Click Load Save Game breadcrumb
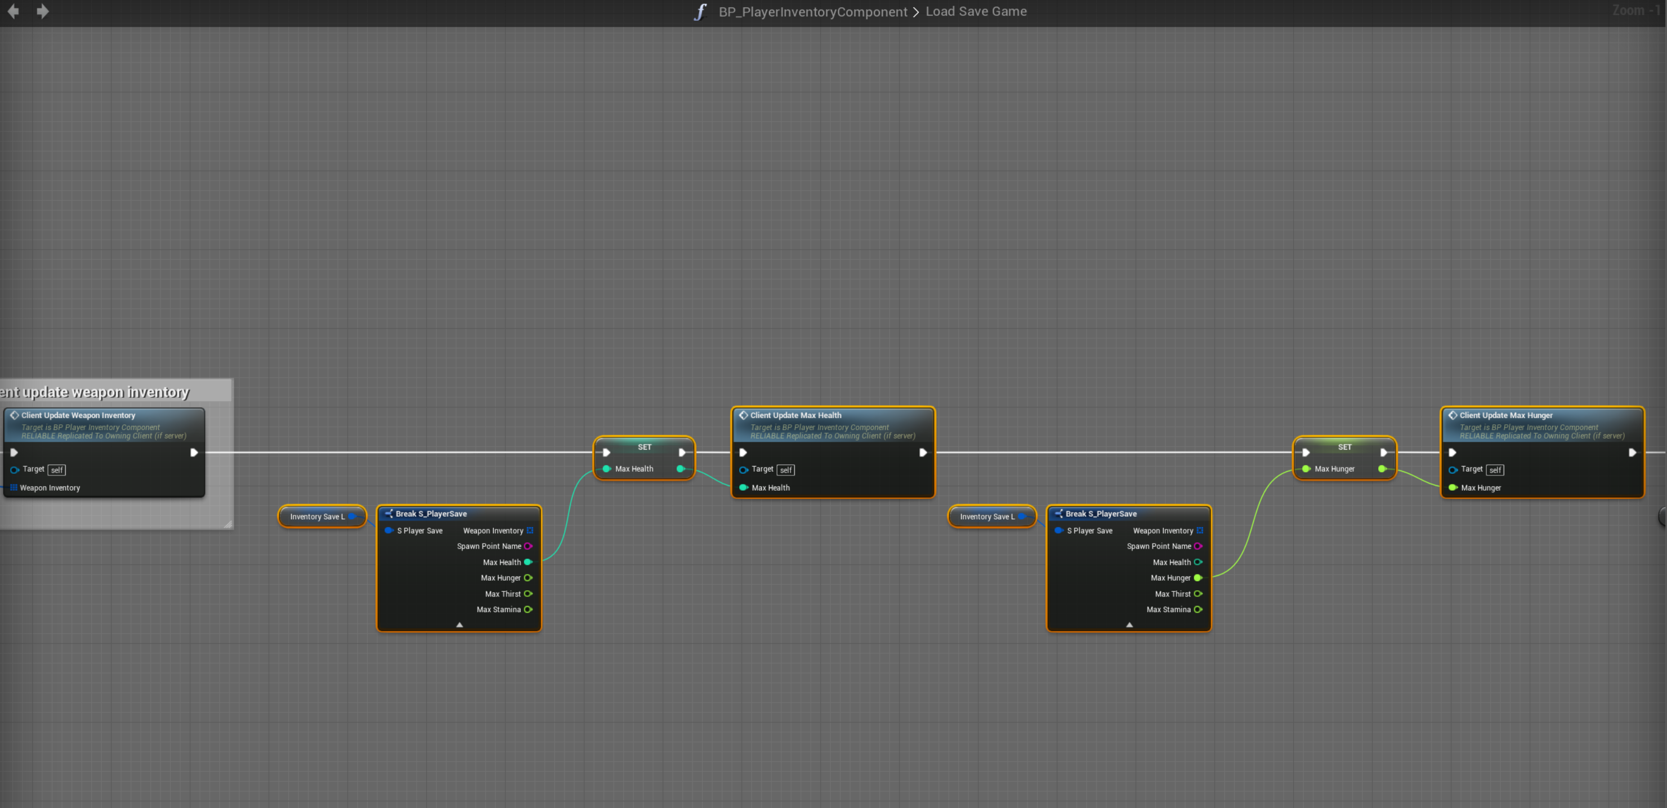Image resolution: width=1667 pixels, height=808 pixels. tap(976, 12)
